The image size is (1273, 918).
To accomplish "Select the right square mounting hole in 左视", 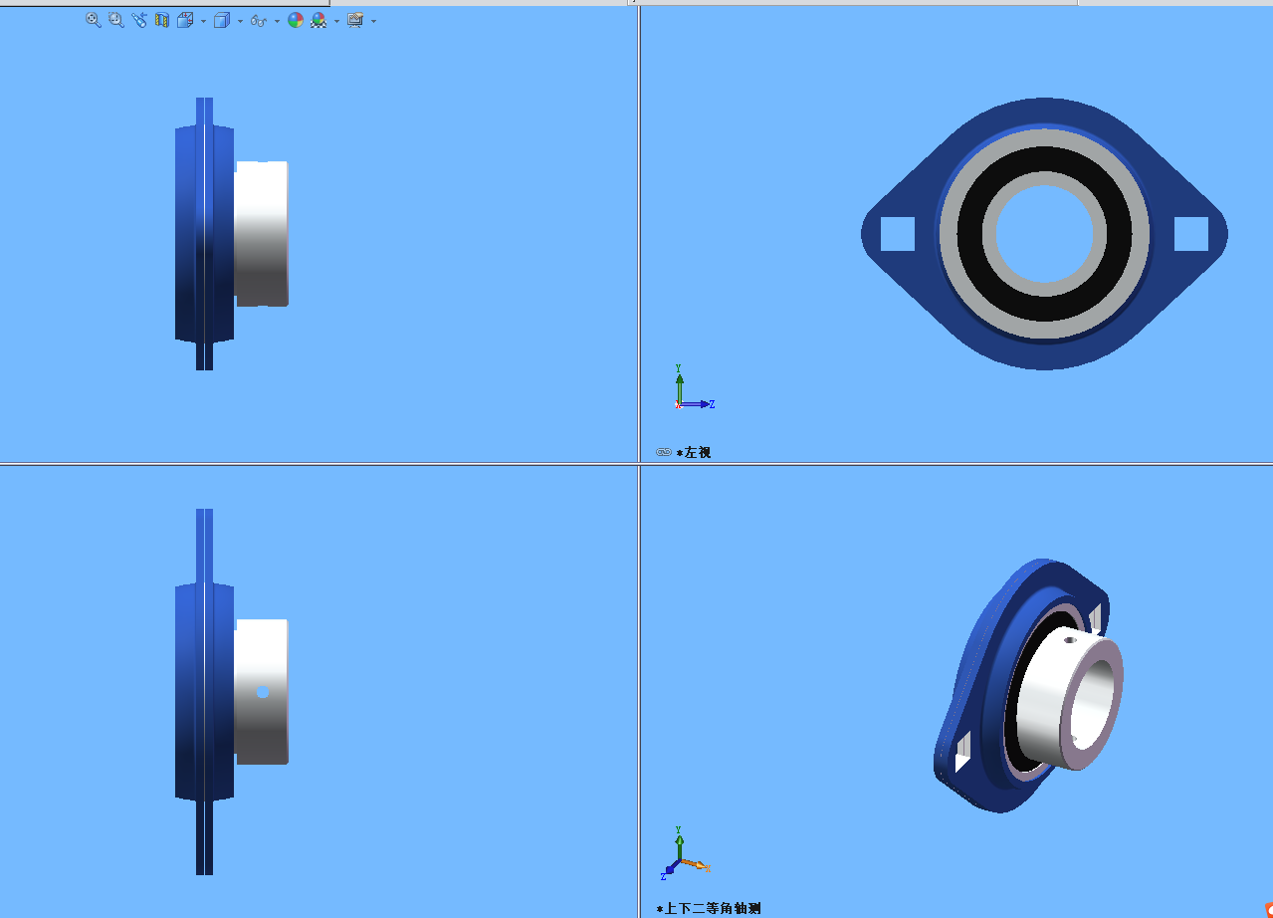I will 1191,234.
